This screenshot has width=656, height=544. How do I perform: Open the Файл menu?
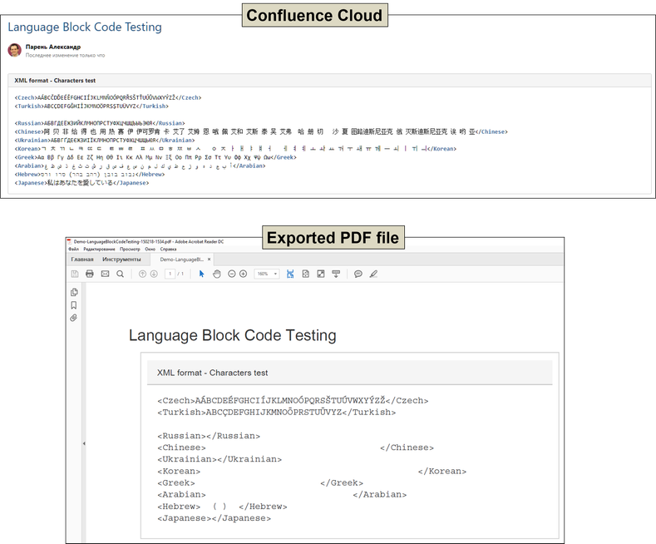click(x=73, y=249)
